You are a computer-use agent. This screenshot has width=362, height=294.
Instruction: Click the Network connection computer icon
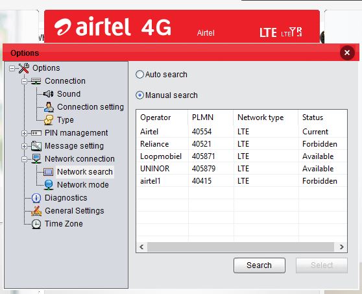point(36,158)
